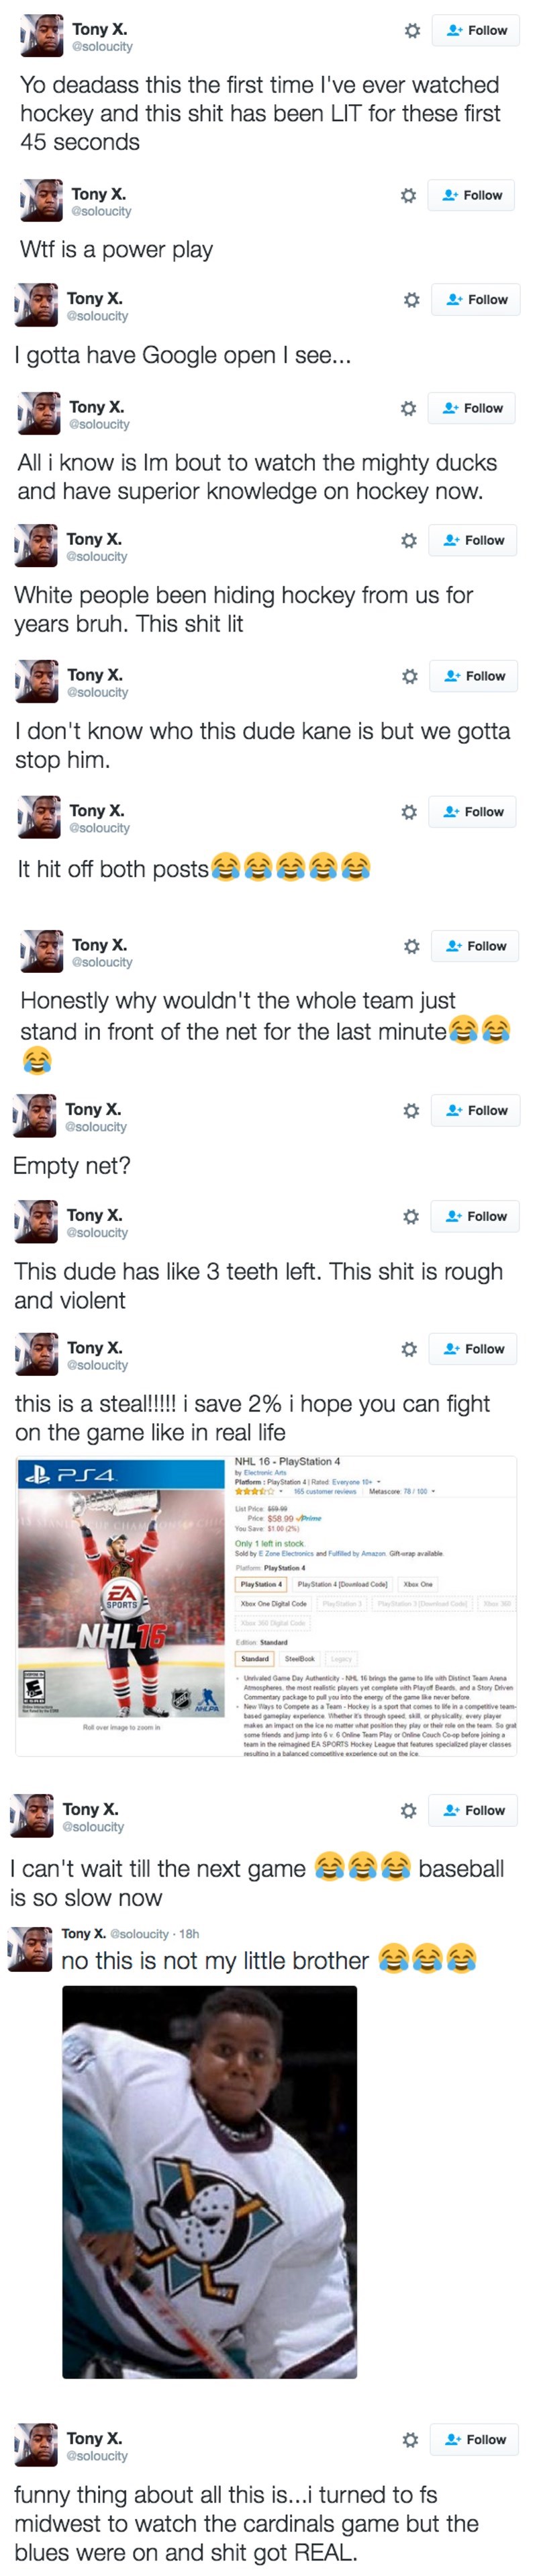Click gear icon on 'baseball is so slow now' tweet

(x=407, y=1811)
